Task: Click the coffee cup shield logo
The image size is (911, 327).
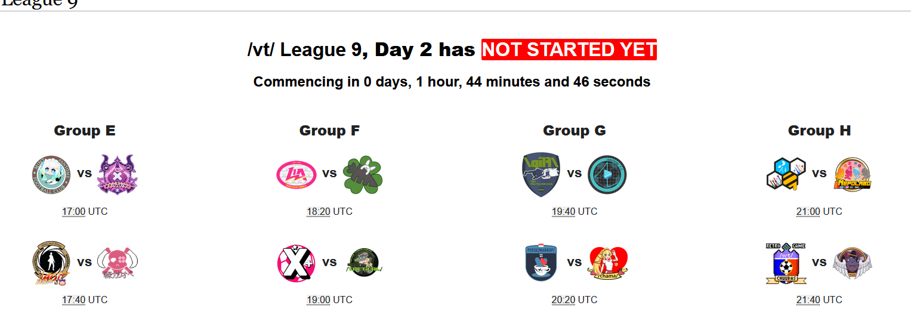Action: tap(541, 263)
